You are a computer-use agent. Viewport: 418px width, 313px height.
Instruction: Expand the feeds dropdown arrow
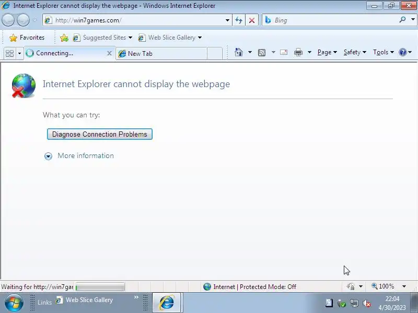(x=273, y=52)
